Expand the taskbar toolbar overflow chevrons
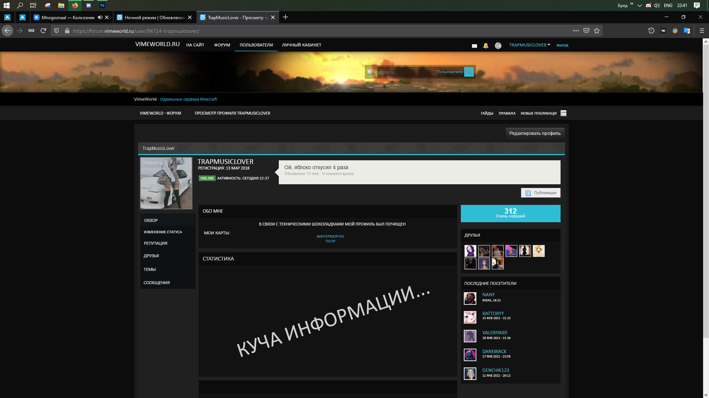This screenshot has height=398, width=709. click(x=632, y=4)
